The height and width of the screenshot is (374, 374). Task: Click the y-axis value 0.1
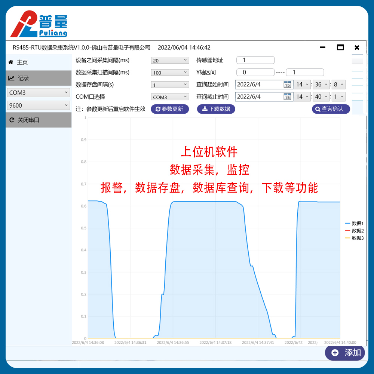(83, 316)
